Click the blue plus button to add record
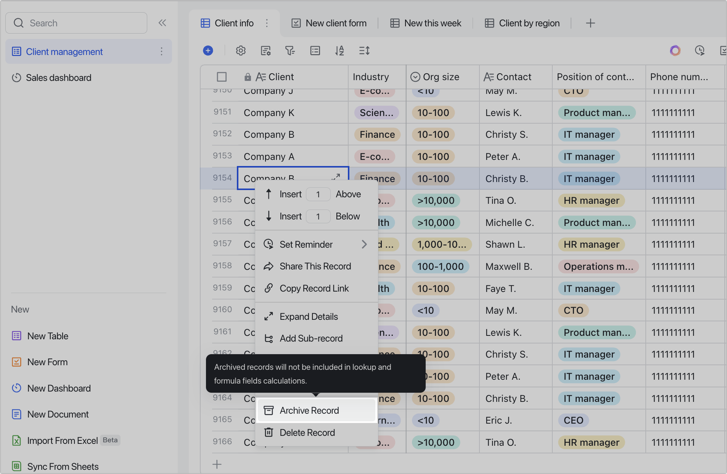Screen dimensions: 727x474 (x=208, y=50)
